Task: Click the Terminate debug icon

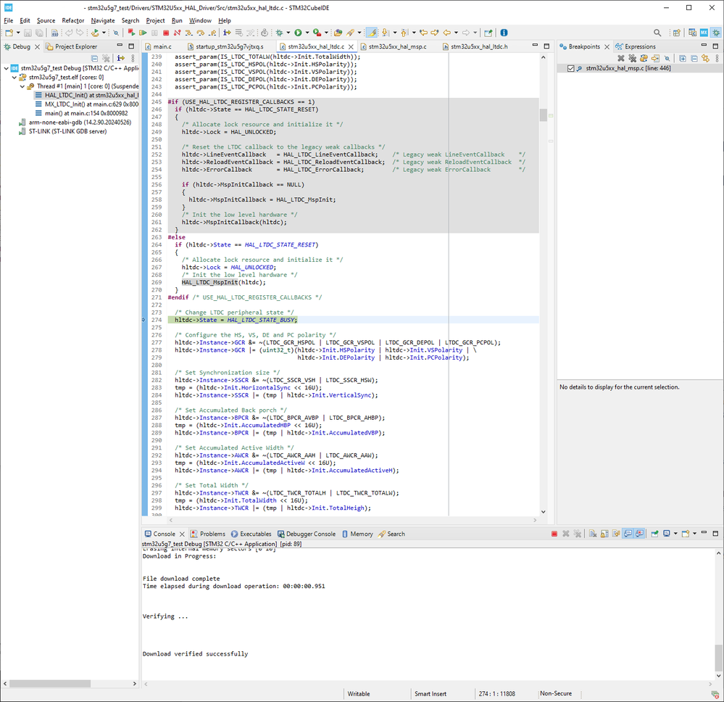Action: point(167,32)
